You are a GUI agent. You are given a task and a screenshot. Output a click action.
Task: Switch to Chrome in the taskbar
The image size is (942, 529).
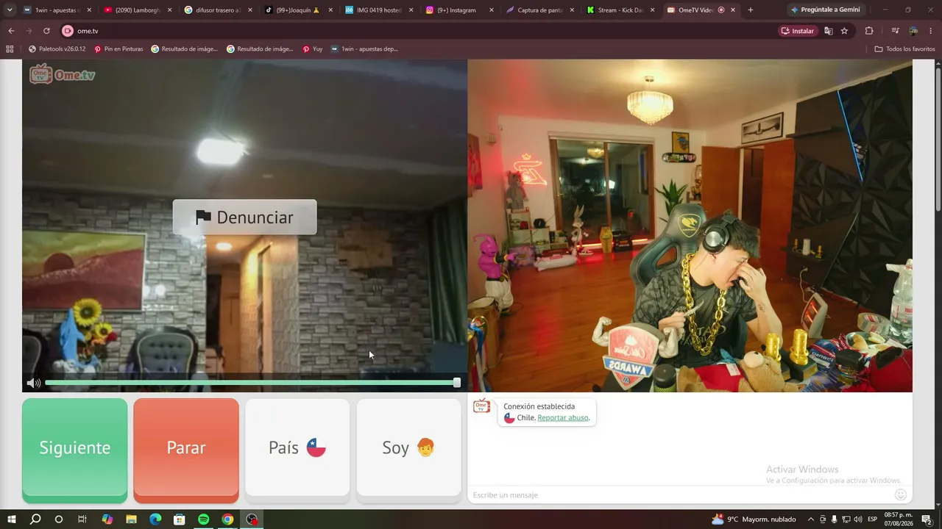coord(228,519)
